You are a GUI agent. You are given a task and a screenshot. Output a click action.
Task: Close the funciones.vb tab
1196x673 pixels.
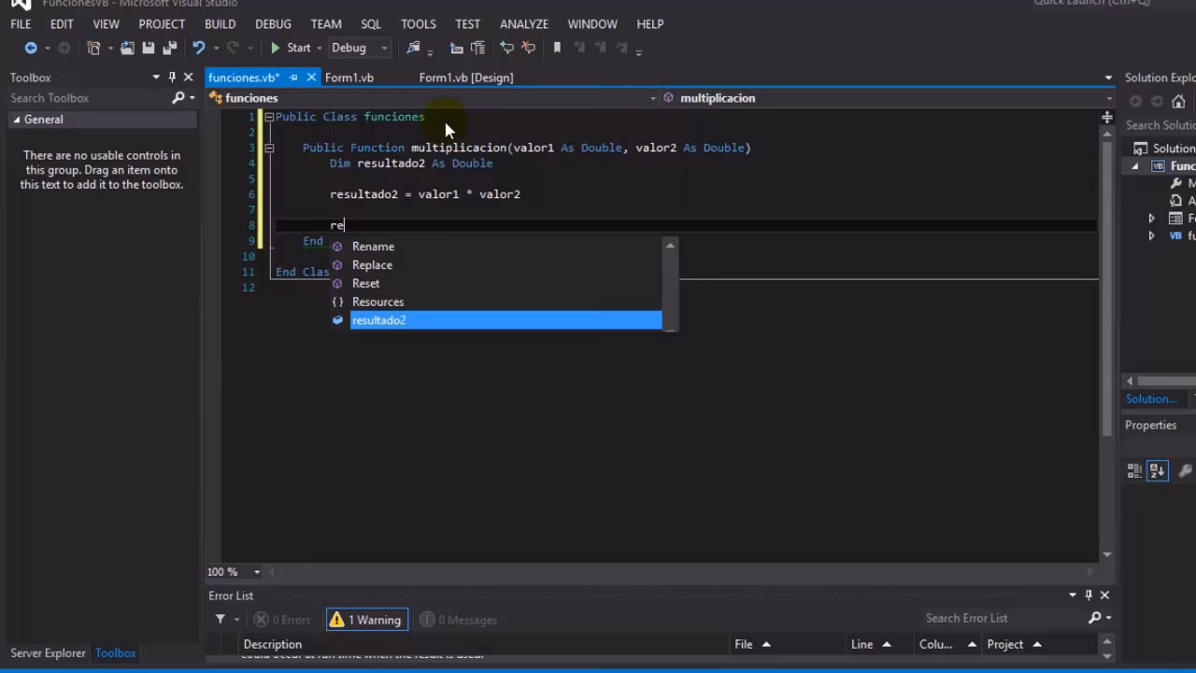pos(312,78)
